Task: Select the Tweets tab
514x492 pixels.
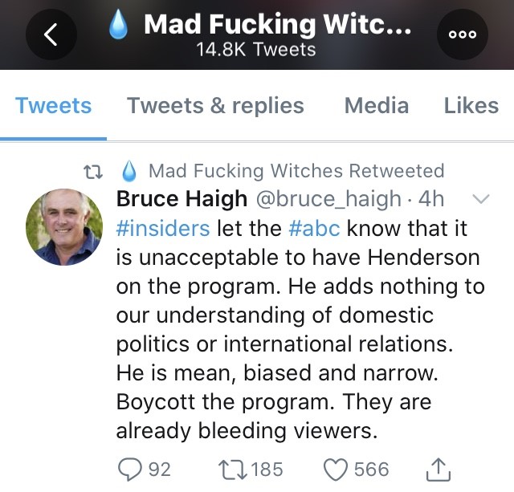Action: click(53, 105)
